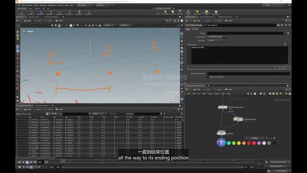Click the Point Light shelf tool
Image resolution: width=307 pixels, height=173 pixels.
point(165,12)
